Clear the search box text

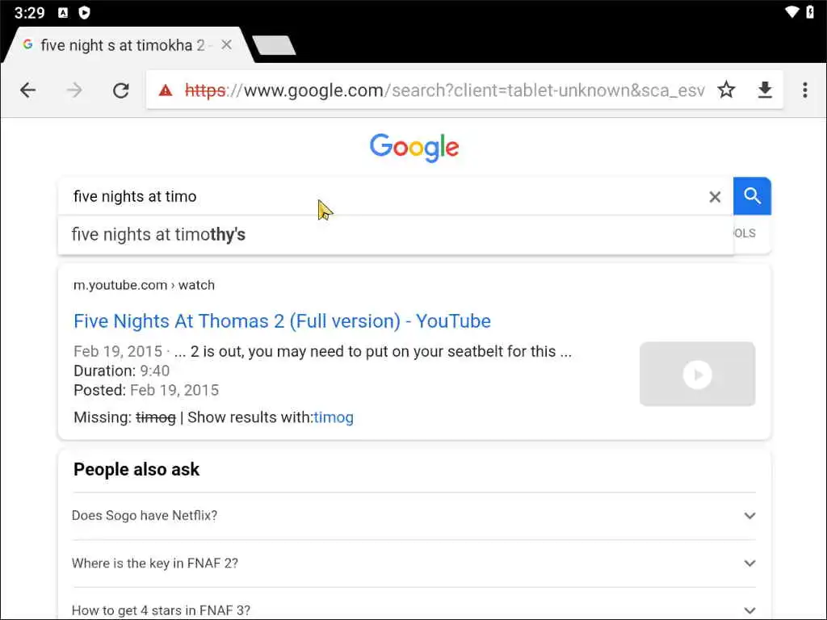[x=715, y=197]
